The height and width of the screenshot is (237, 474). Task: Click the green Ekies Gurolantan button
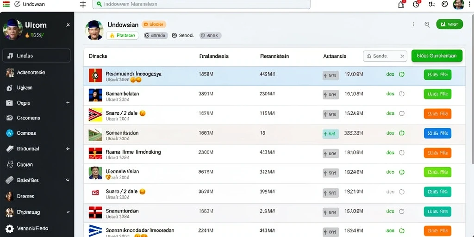437,56
